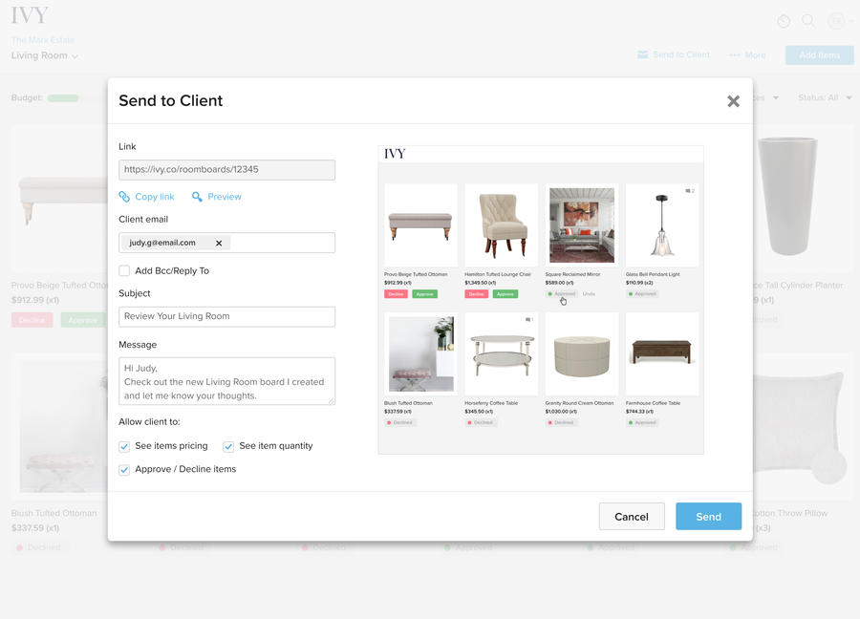Select Horseferry Coffee Table thumbnail

coord(502,354)
